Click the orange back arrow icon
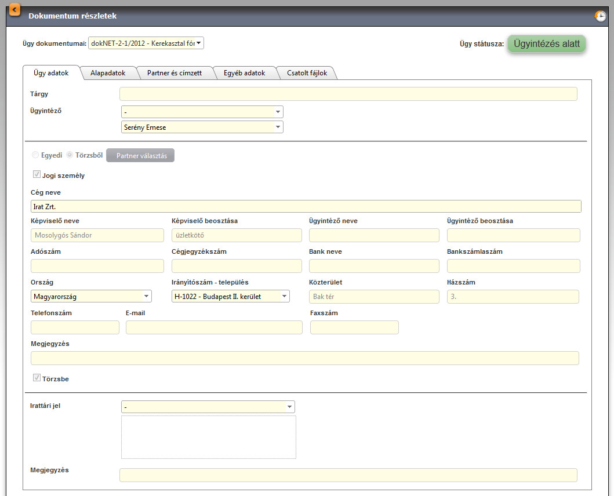 coord(14,9)
